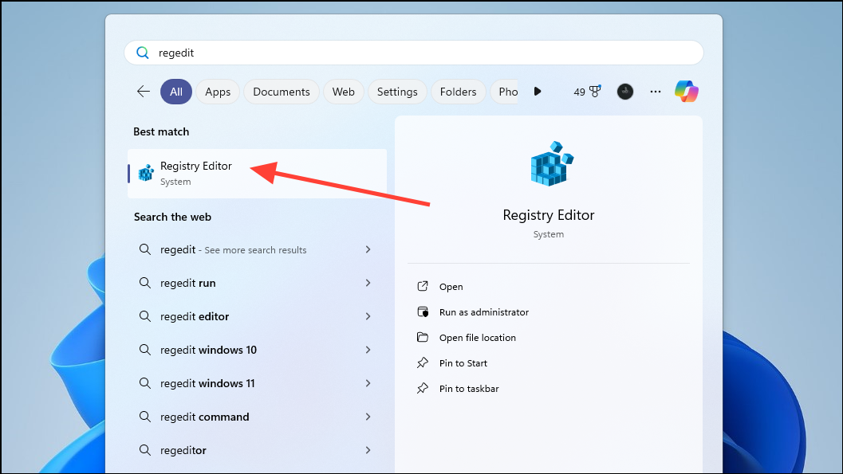Image resolution: width=843 pixels, height=474 pixels.
Task: Expand the 'regedit editor' chevron
Action: pos(368,316)
